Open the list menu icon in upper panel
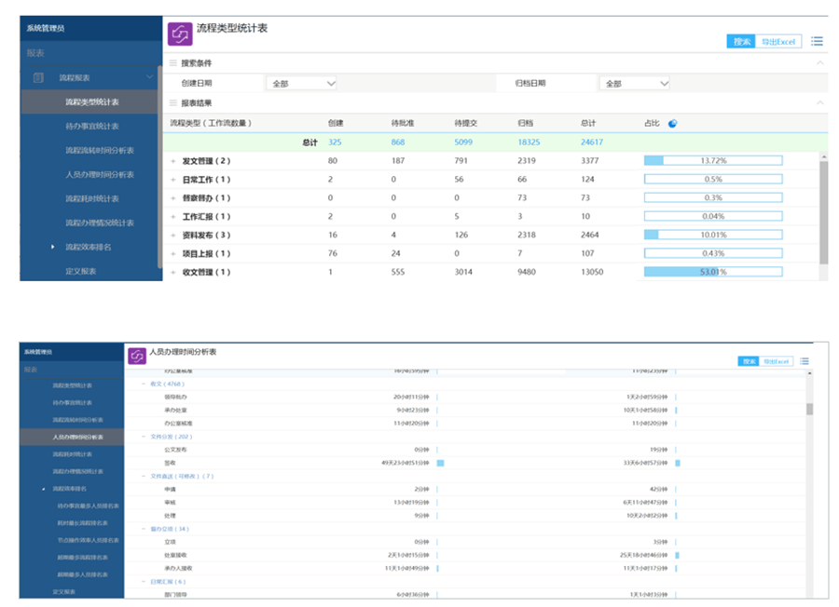This screenshot has width=839, height=607. (817, 41)
